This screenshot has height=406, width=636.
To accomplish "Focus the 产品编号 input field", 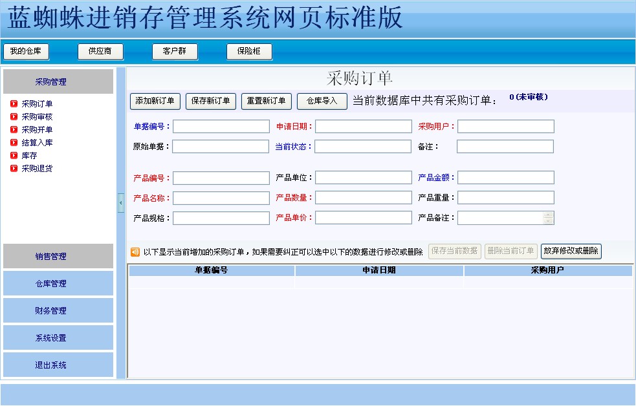I will pos(221,178).
